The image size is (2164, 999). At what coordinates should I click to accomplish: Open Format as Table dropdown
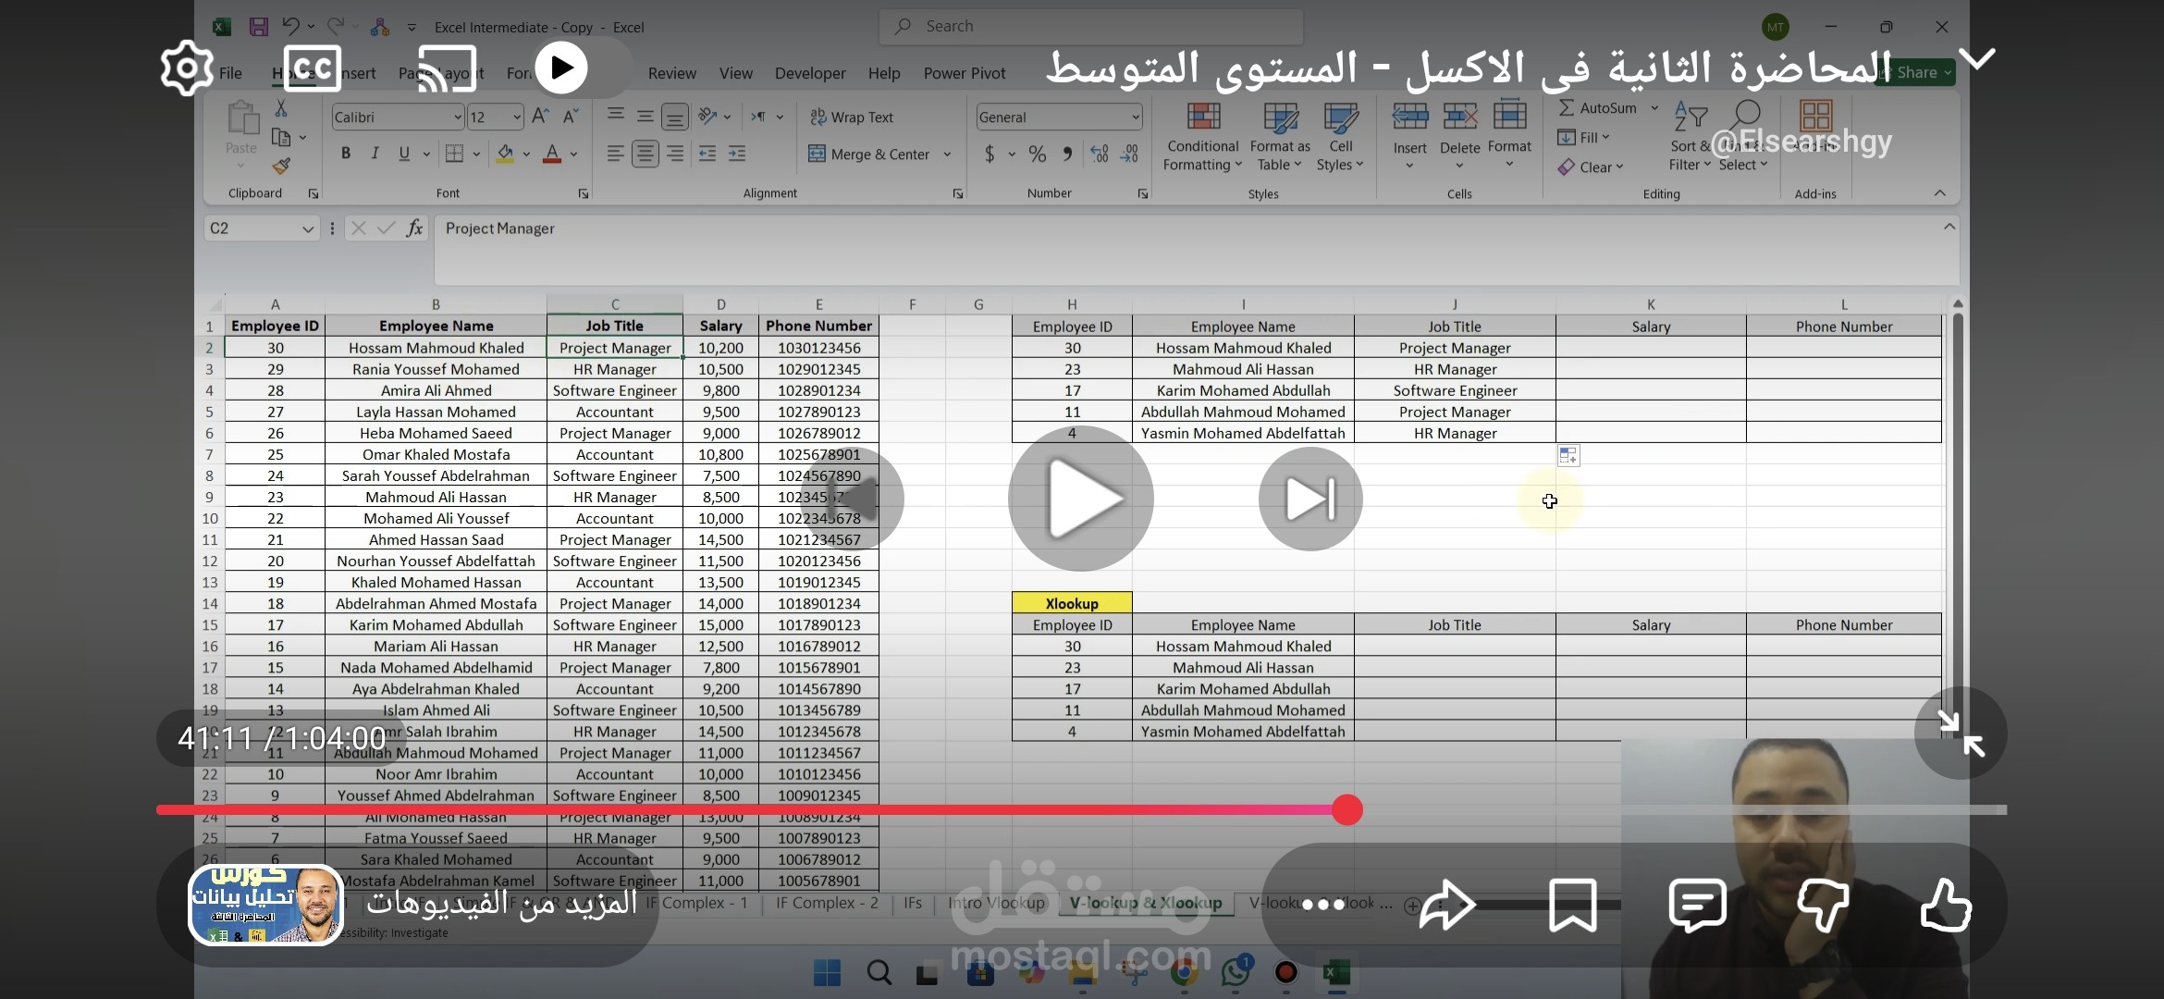1280,137
